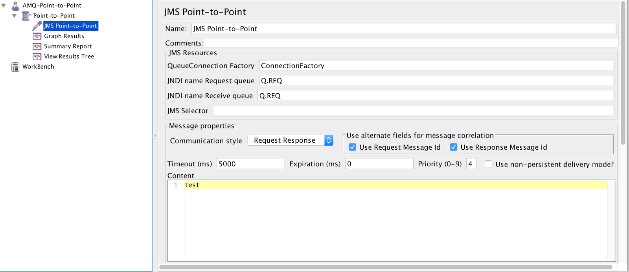The height and width of the screenshot is (272, 629).
Task: Collapse the AMQ-Point-to-Point tree node
Action: (4, 6)
